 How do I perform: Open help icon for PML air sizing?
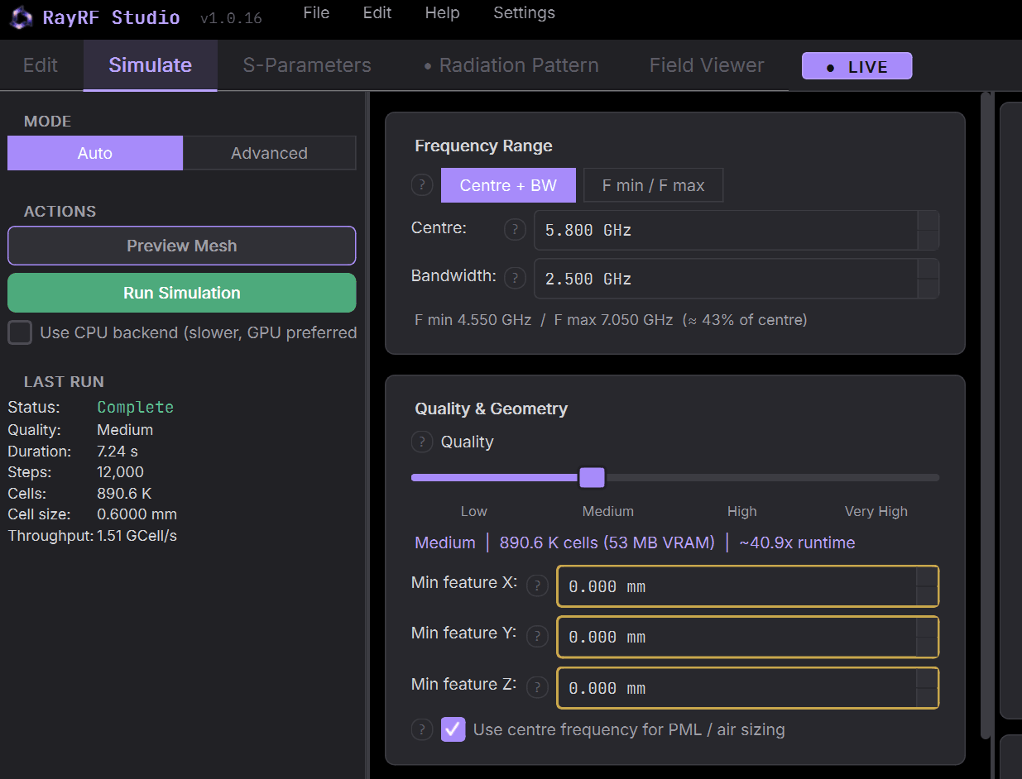(x=422, y=729)
